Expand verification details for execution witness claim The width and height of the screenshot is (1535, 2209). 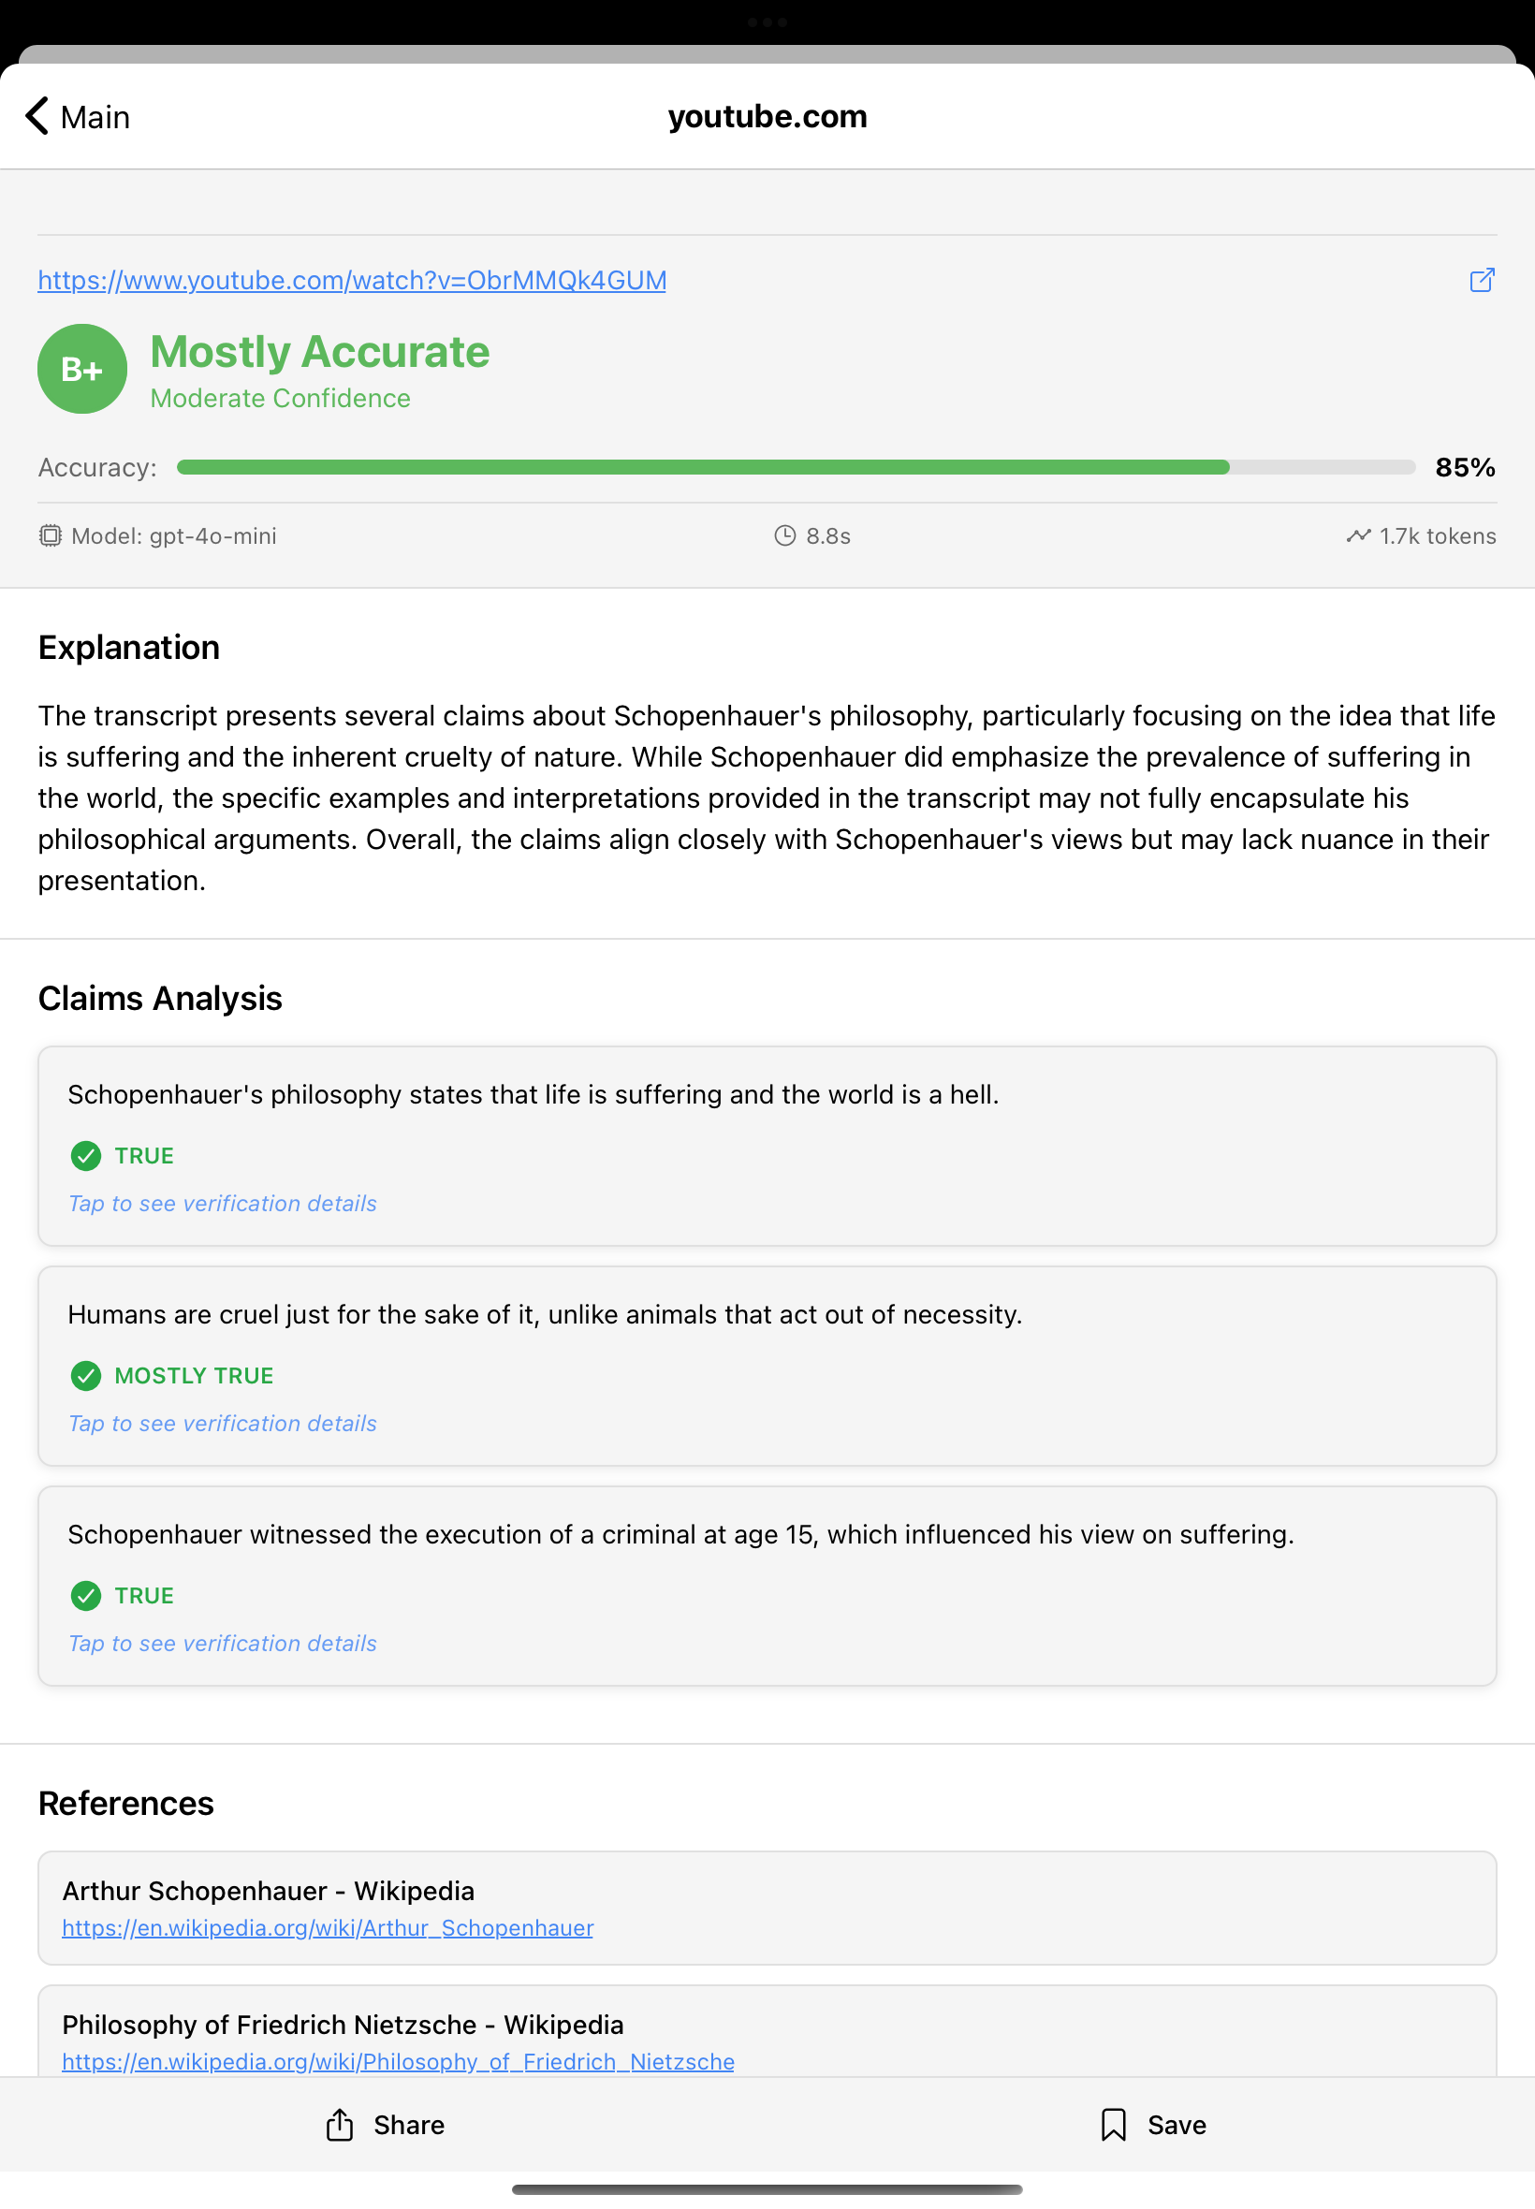222,1644
